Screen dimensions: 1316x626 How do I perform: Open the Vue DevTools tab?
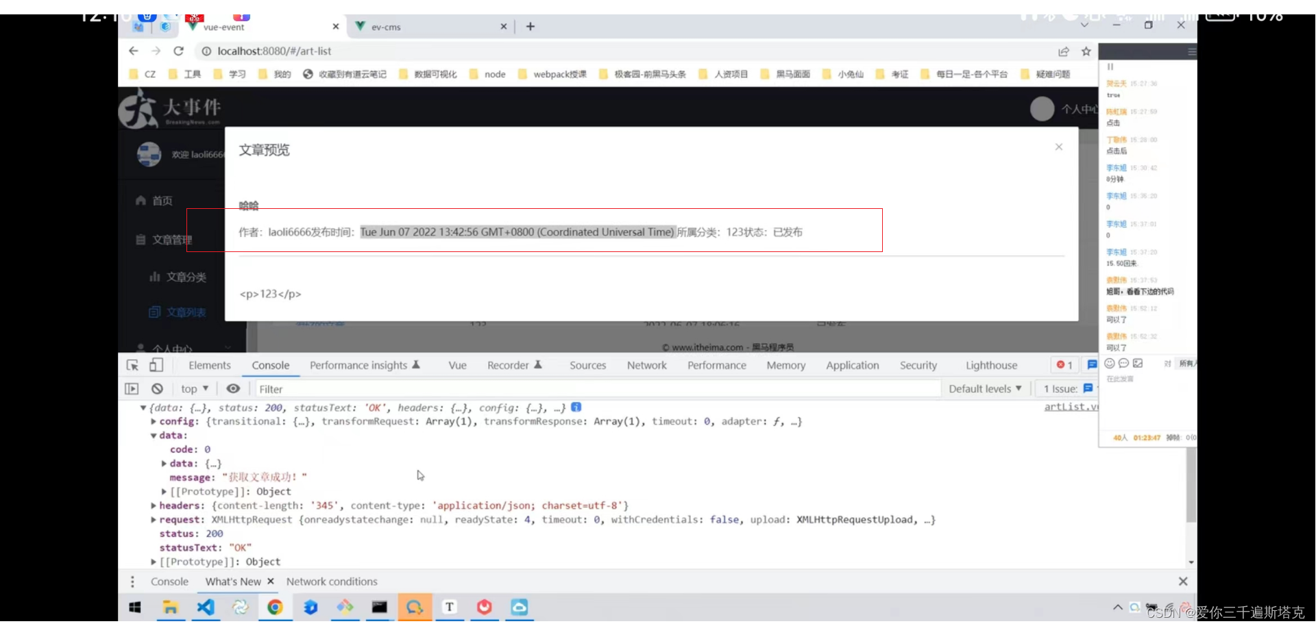[457, 366]
